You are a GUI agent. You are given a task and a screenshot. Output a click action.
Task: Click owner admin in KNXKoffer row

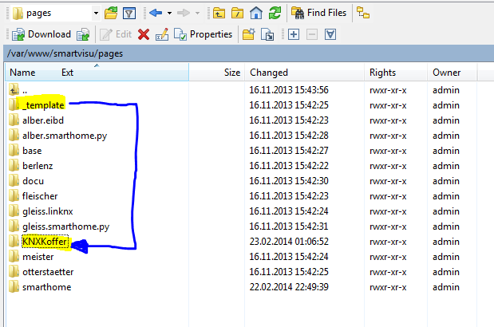[446, 242]
